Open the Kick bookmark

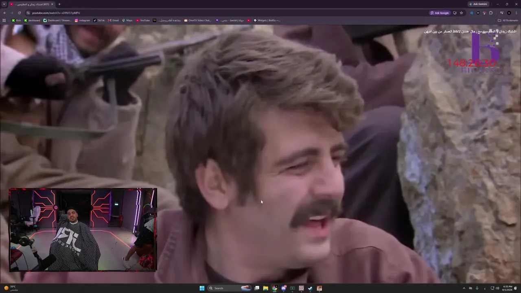[x=16, y=20]
